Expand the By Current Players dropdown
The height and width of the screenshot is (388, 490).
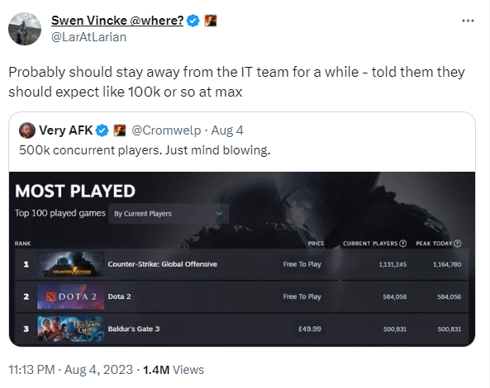(x=169, y=214)
